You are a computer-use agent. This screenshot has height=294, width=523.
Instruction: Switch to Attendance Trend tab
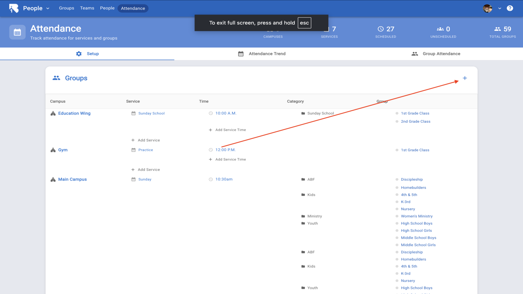261,54
